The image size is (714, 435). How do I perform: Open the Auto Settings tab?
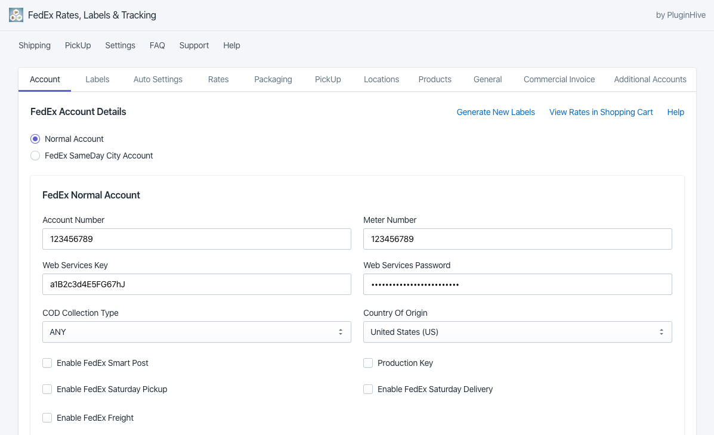(x=158, y=80)
